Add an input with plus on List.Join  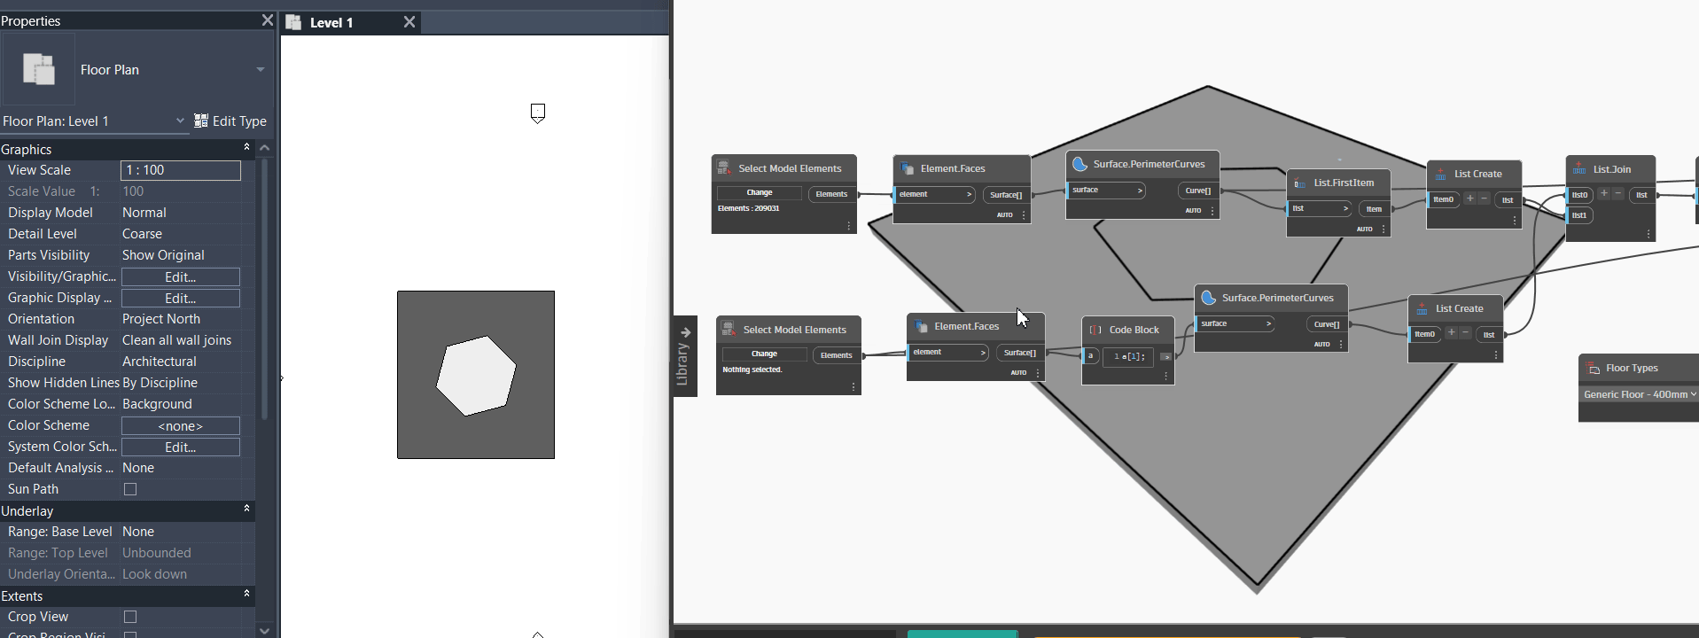[1603, 194]
